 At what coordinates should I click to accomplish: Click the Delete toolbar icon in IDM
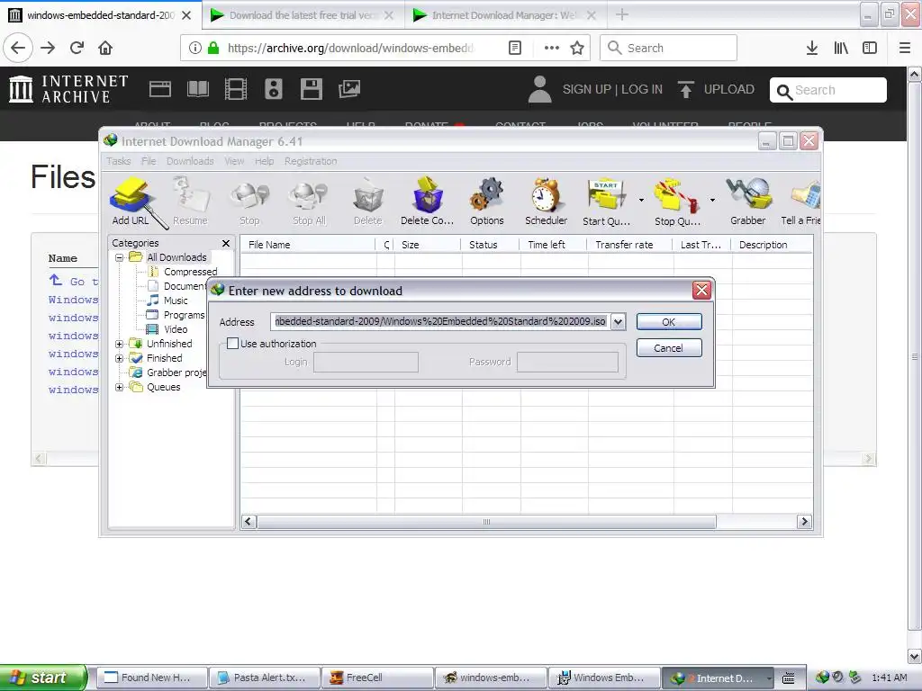click(x=368, y=202)
